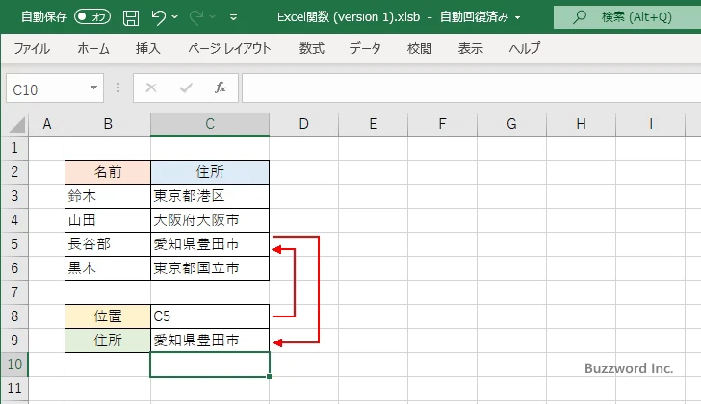Select column C header
Screen dimensions: 701x404
tap(210, 124)
